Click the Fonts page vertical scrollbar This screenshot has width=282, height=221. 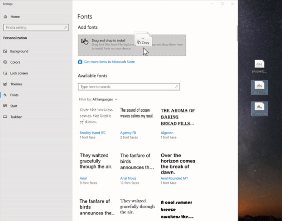point(236,33)
